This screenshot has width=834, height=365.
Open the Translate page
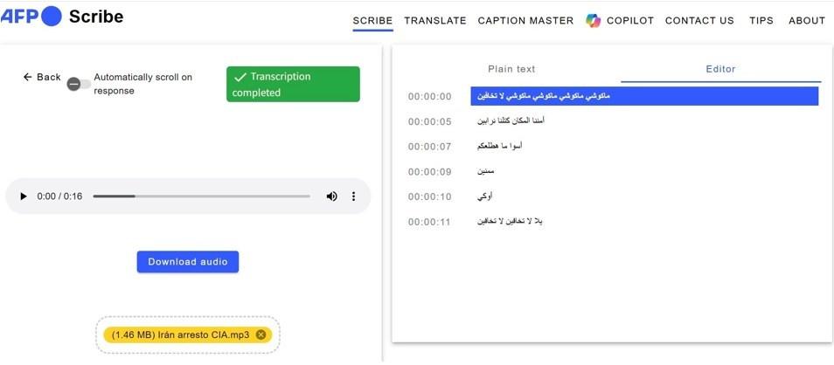point(435,20)
